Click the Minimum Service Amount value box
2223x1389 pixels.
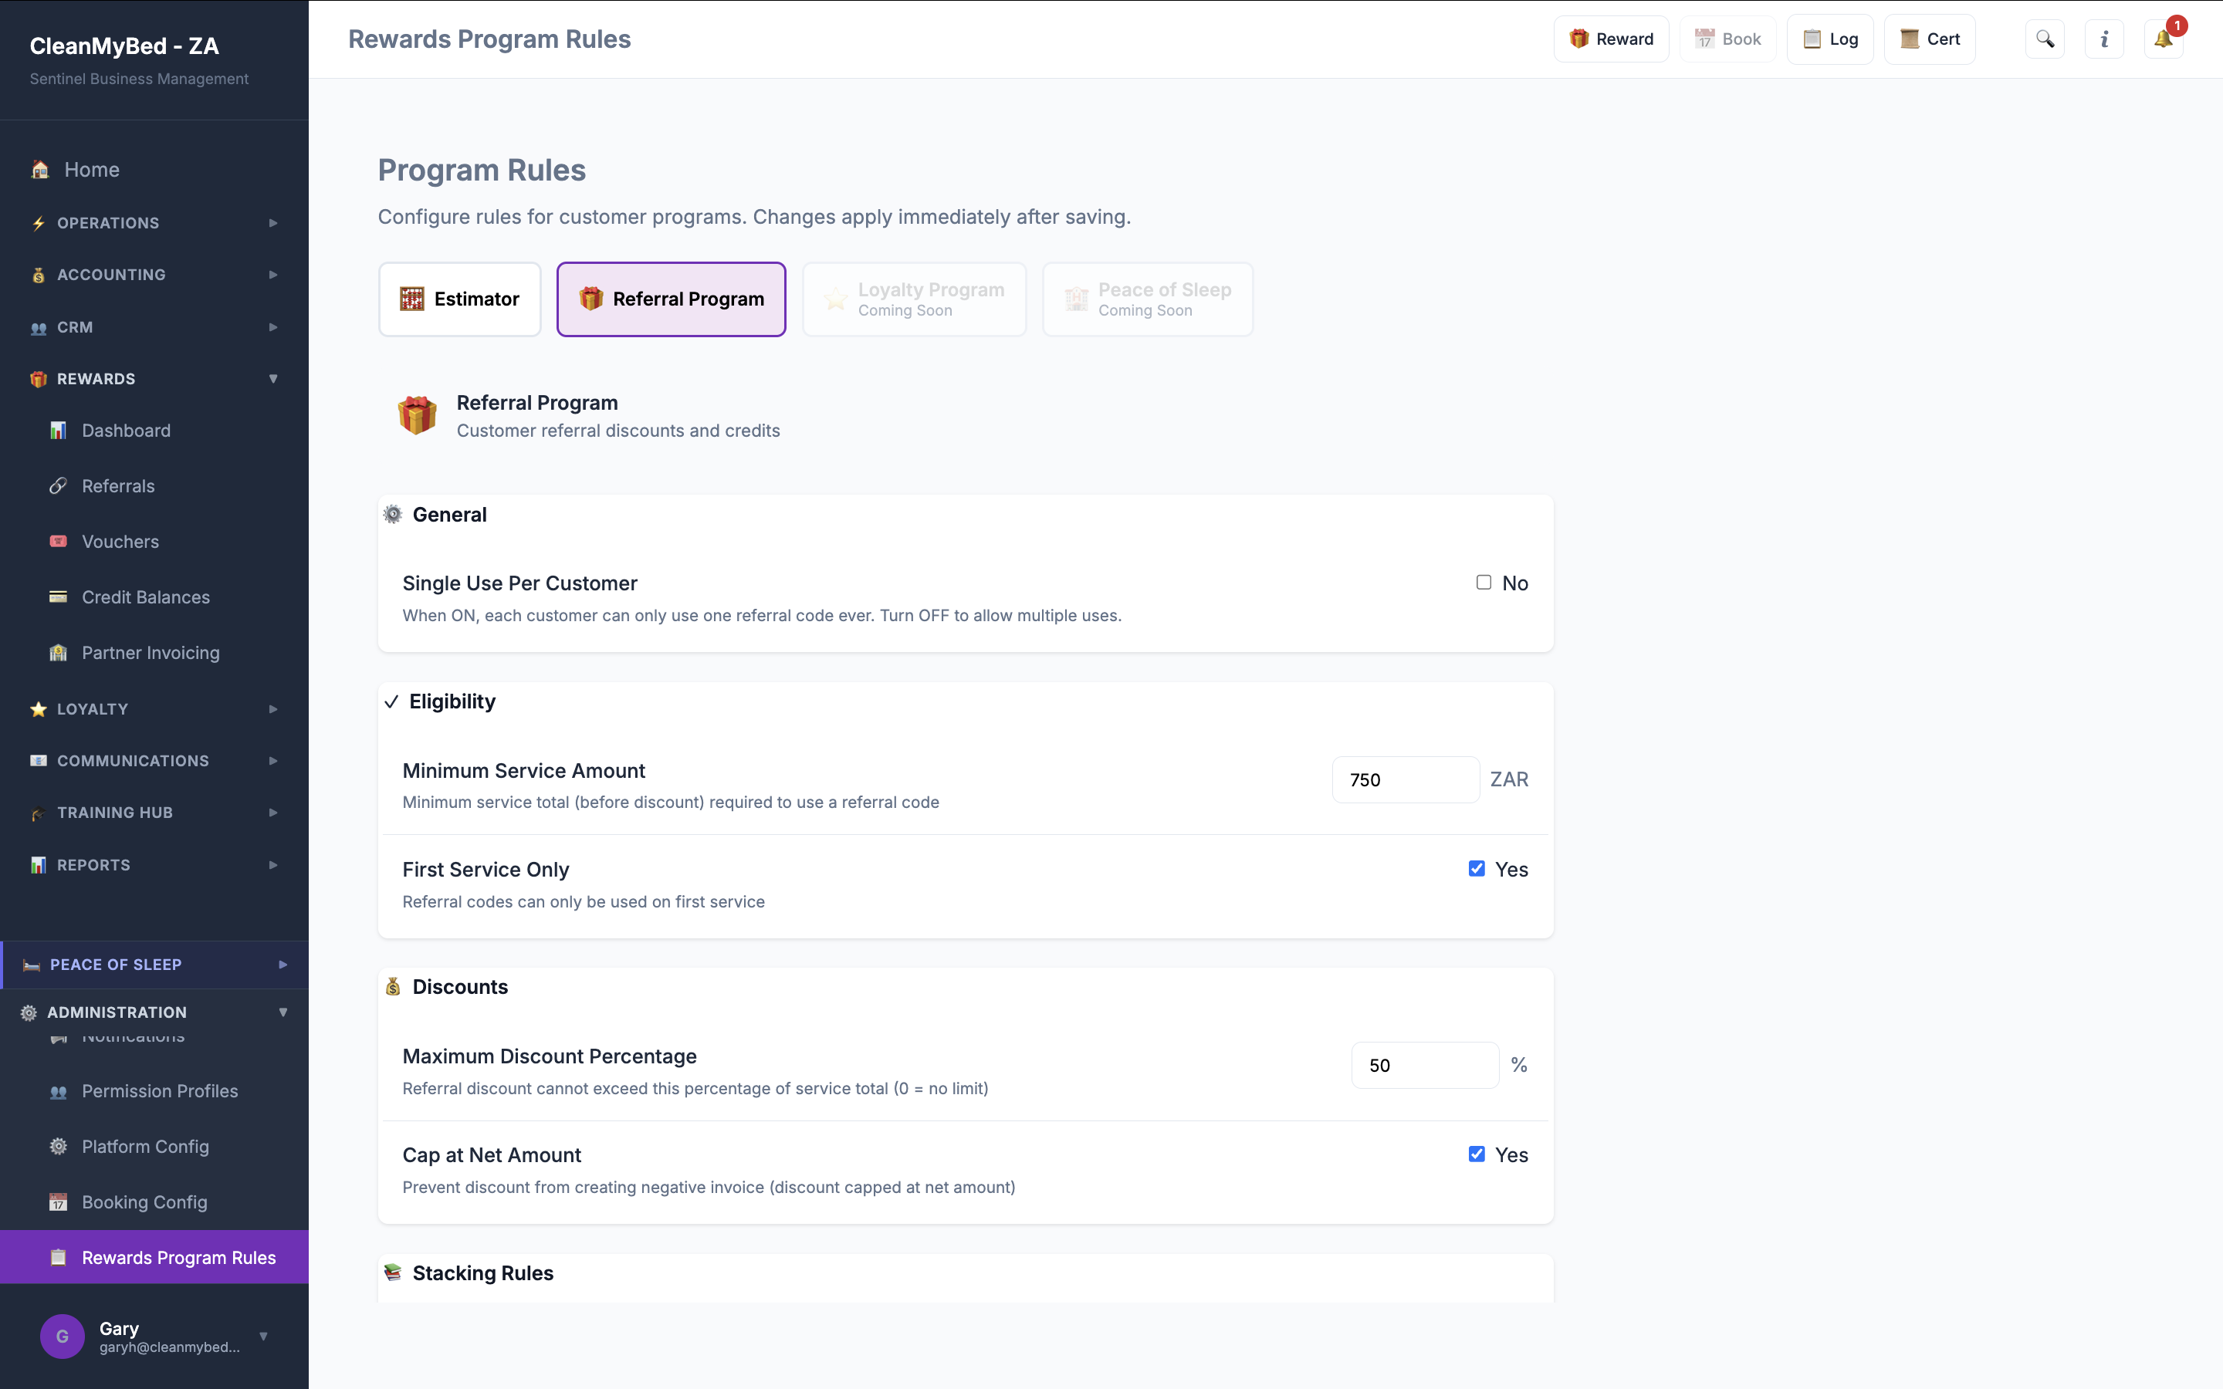pos(1405,779)
